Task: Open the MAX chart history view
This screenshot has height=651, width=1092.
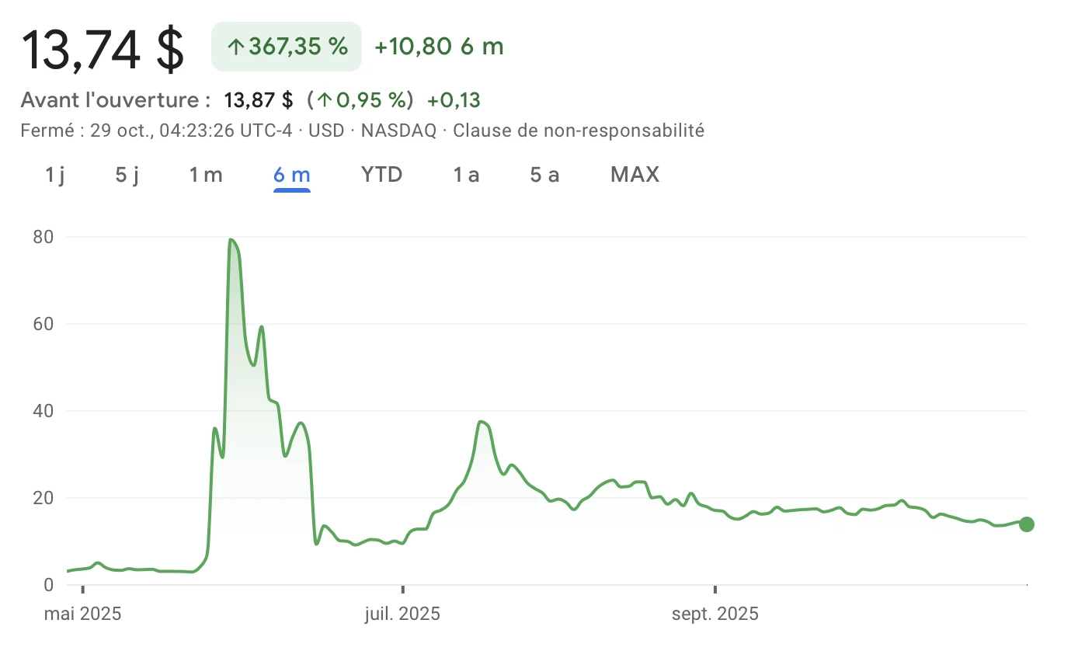Action: 634,175
